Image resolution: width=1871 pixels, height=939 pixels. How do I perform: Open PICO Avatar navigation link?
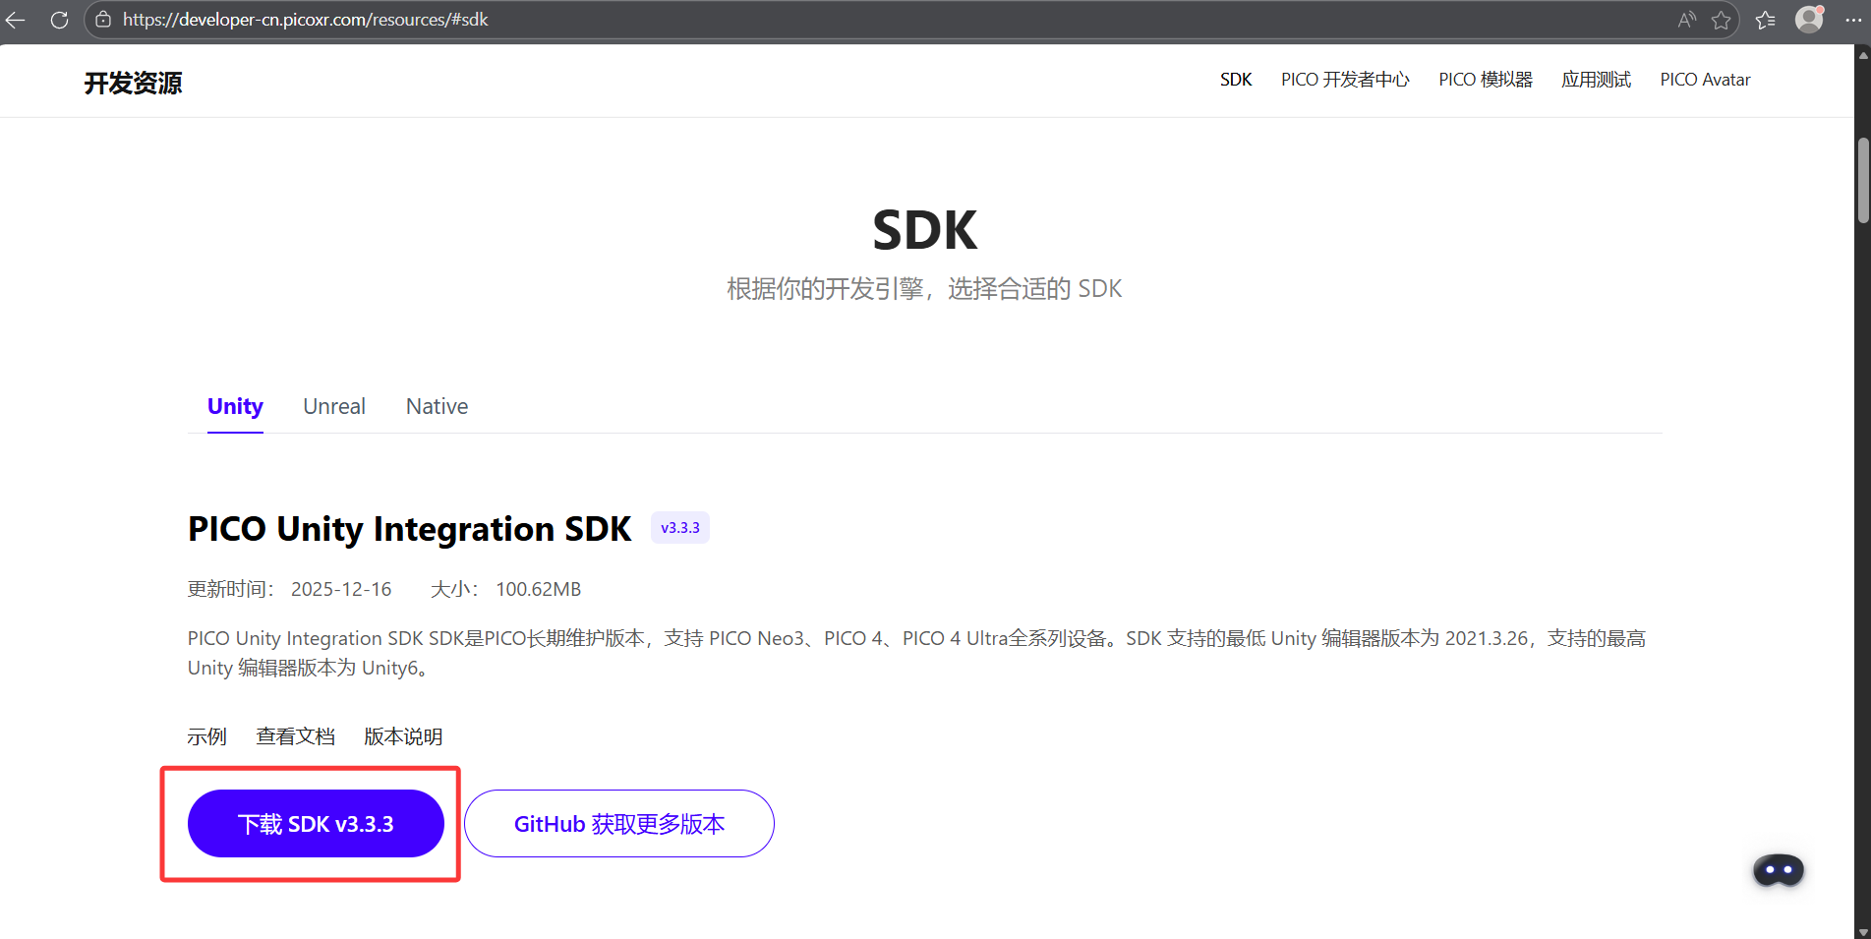(x=1705, y=80)
